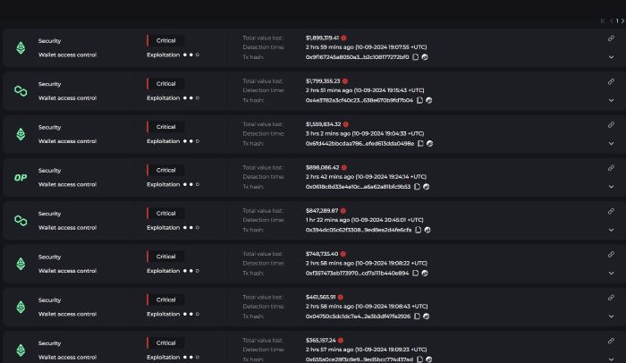
Task: Click Ethereum chain icon on the $1,899,319.41 row
Action: (x=21, y=48)
